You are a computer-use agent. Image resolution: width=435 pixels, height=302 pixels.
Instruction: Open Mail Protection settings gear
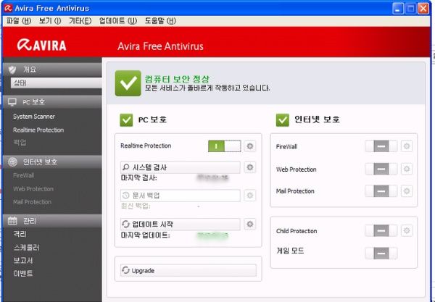[407, 191]
